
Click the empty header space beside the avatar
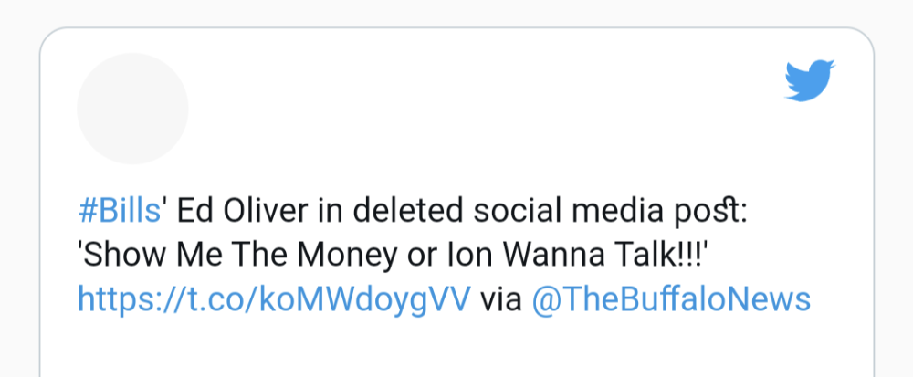(483, 109)
